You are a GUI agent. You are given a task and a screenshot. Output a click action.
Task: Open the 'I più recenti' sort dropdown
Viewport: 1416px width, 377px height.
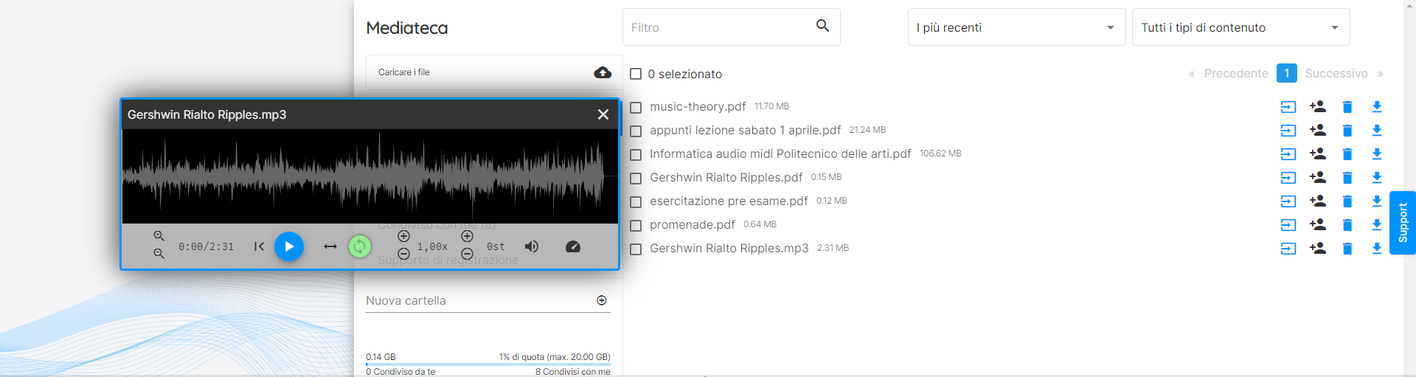1016,27
